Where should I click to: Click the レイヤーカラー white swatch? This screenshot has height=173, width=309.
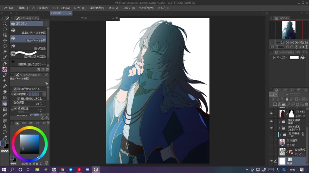[294, 57]
